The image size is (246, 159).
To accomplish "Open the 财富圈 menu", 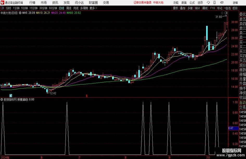I will click(x=93, y=3).
